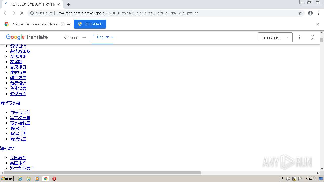This screenshot has width=324, height=182.
Task: Open the 商铺新盘 link
Action: pos(18,139)
